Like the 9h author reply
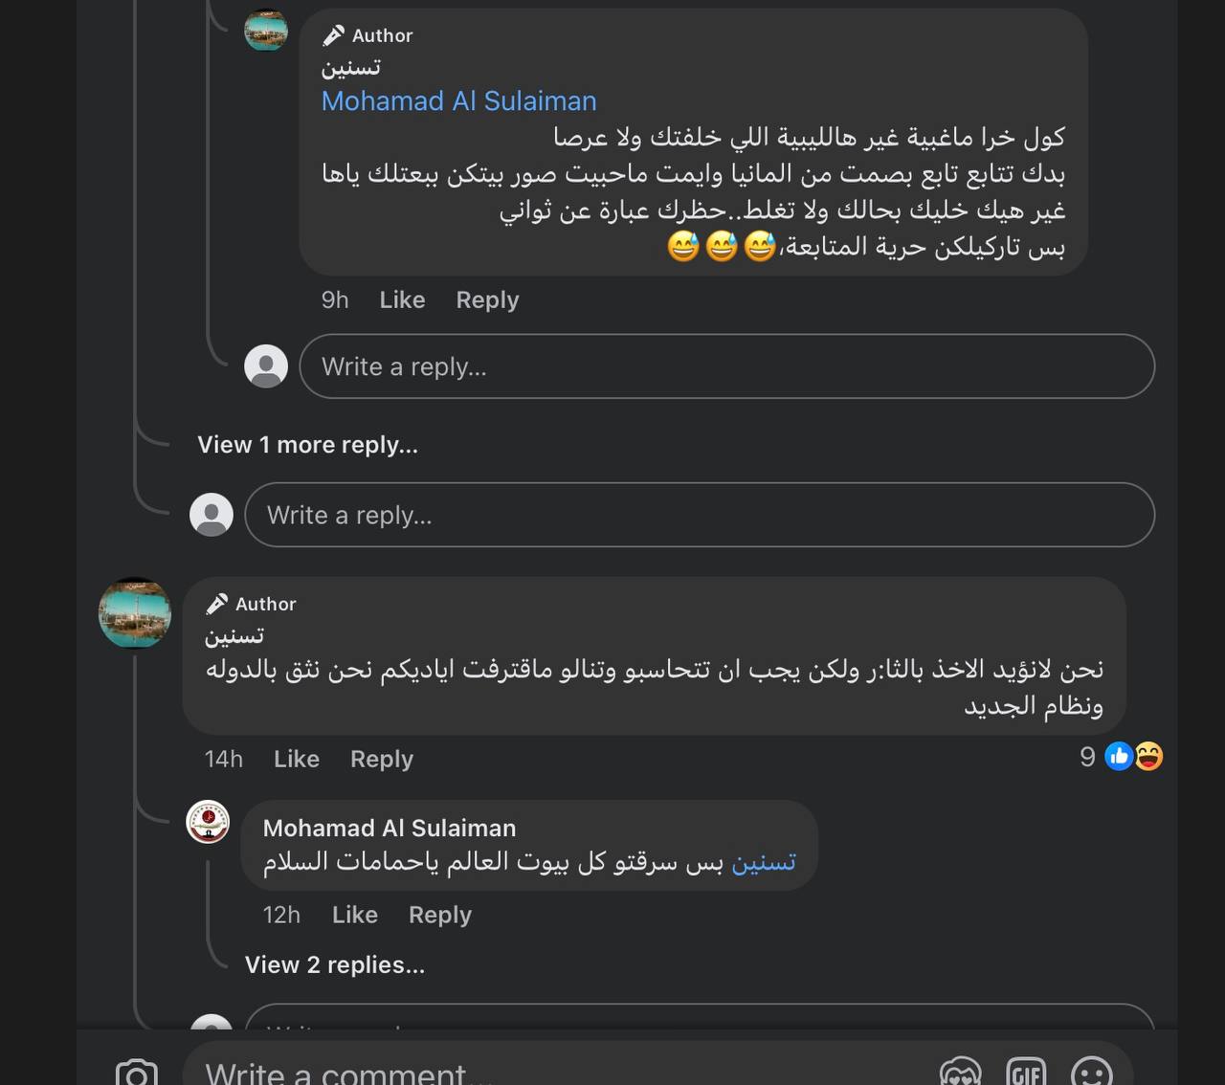The image size is (1225, 1085). click(402, 300)
